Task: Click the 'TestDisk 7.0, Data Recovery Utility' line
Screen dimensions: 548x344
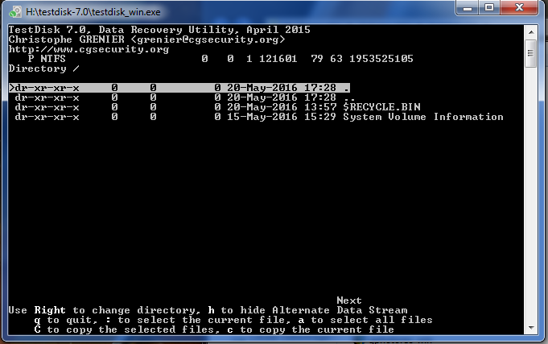Action: [x=159, y=30]
